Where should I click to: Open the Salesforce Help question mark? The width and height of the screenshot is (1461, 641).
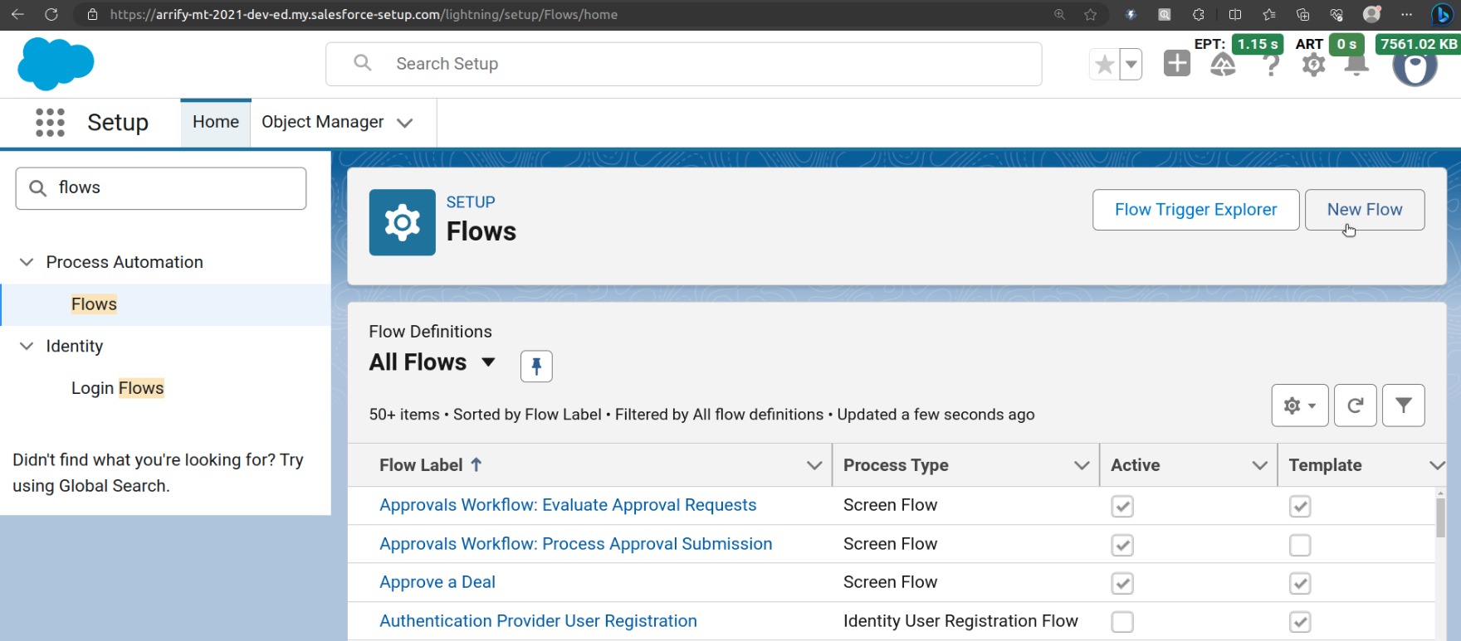coord(1270,64)
